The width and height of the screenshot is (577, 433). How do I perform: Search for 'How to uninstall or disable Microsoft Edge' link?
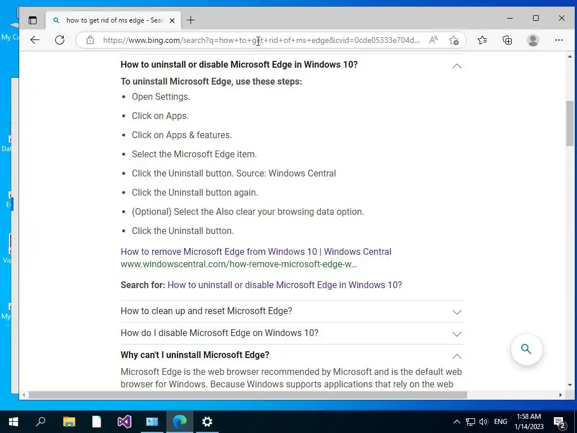[x=285, y=285]
